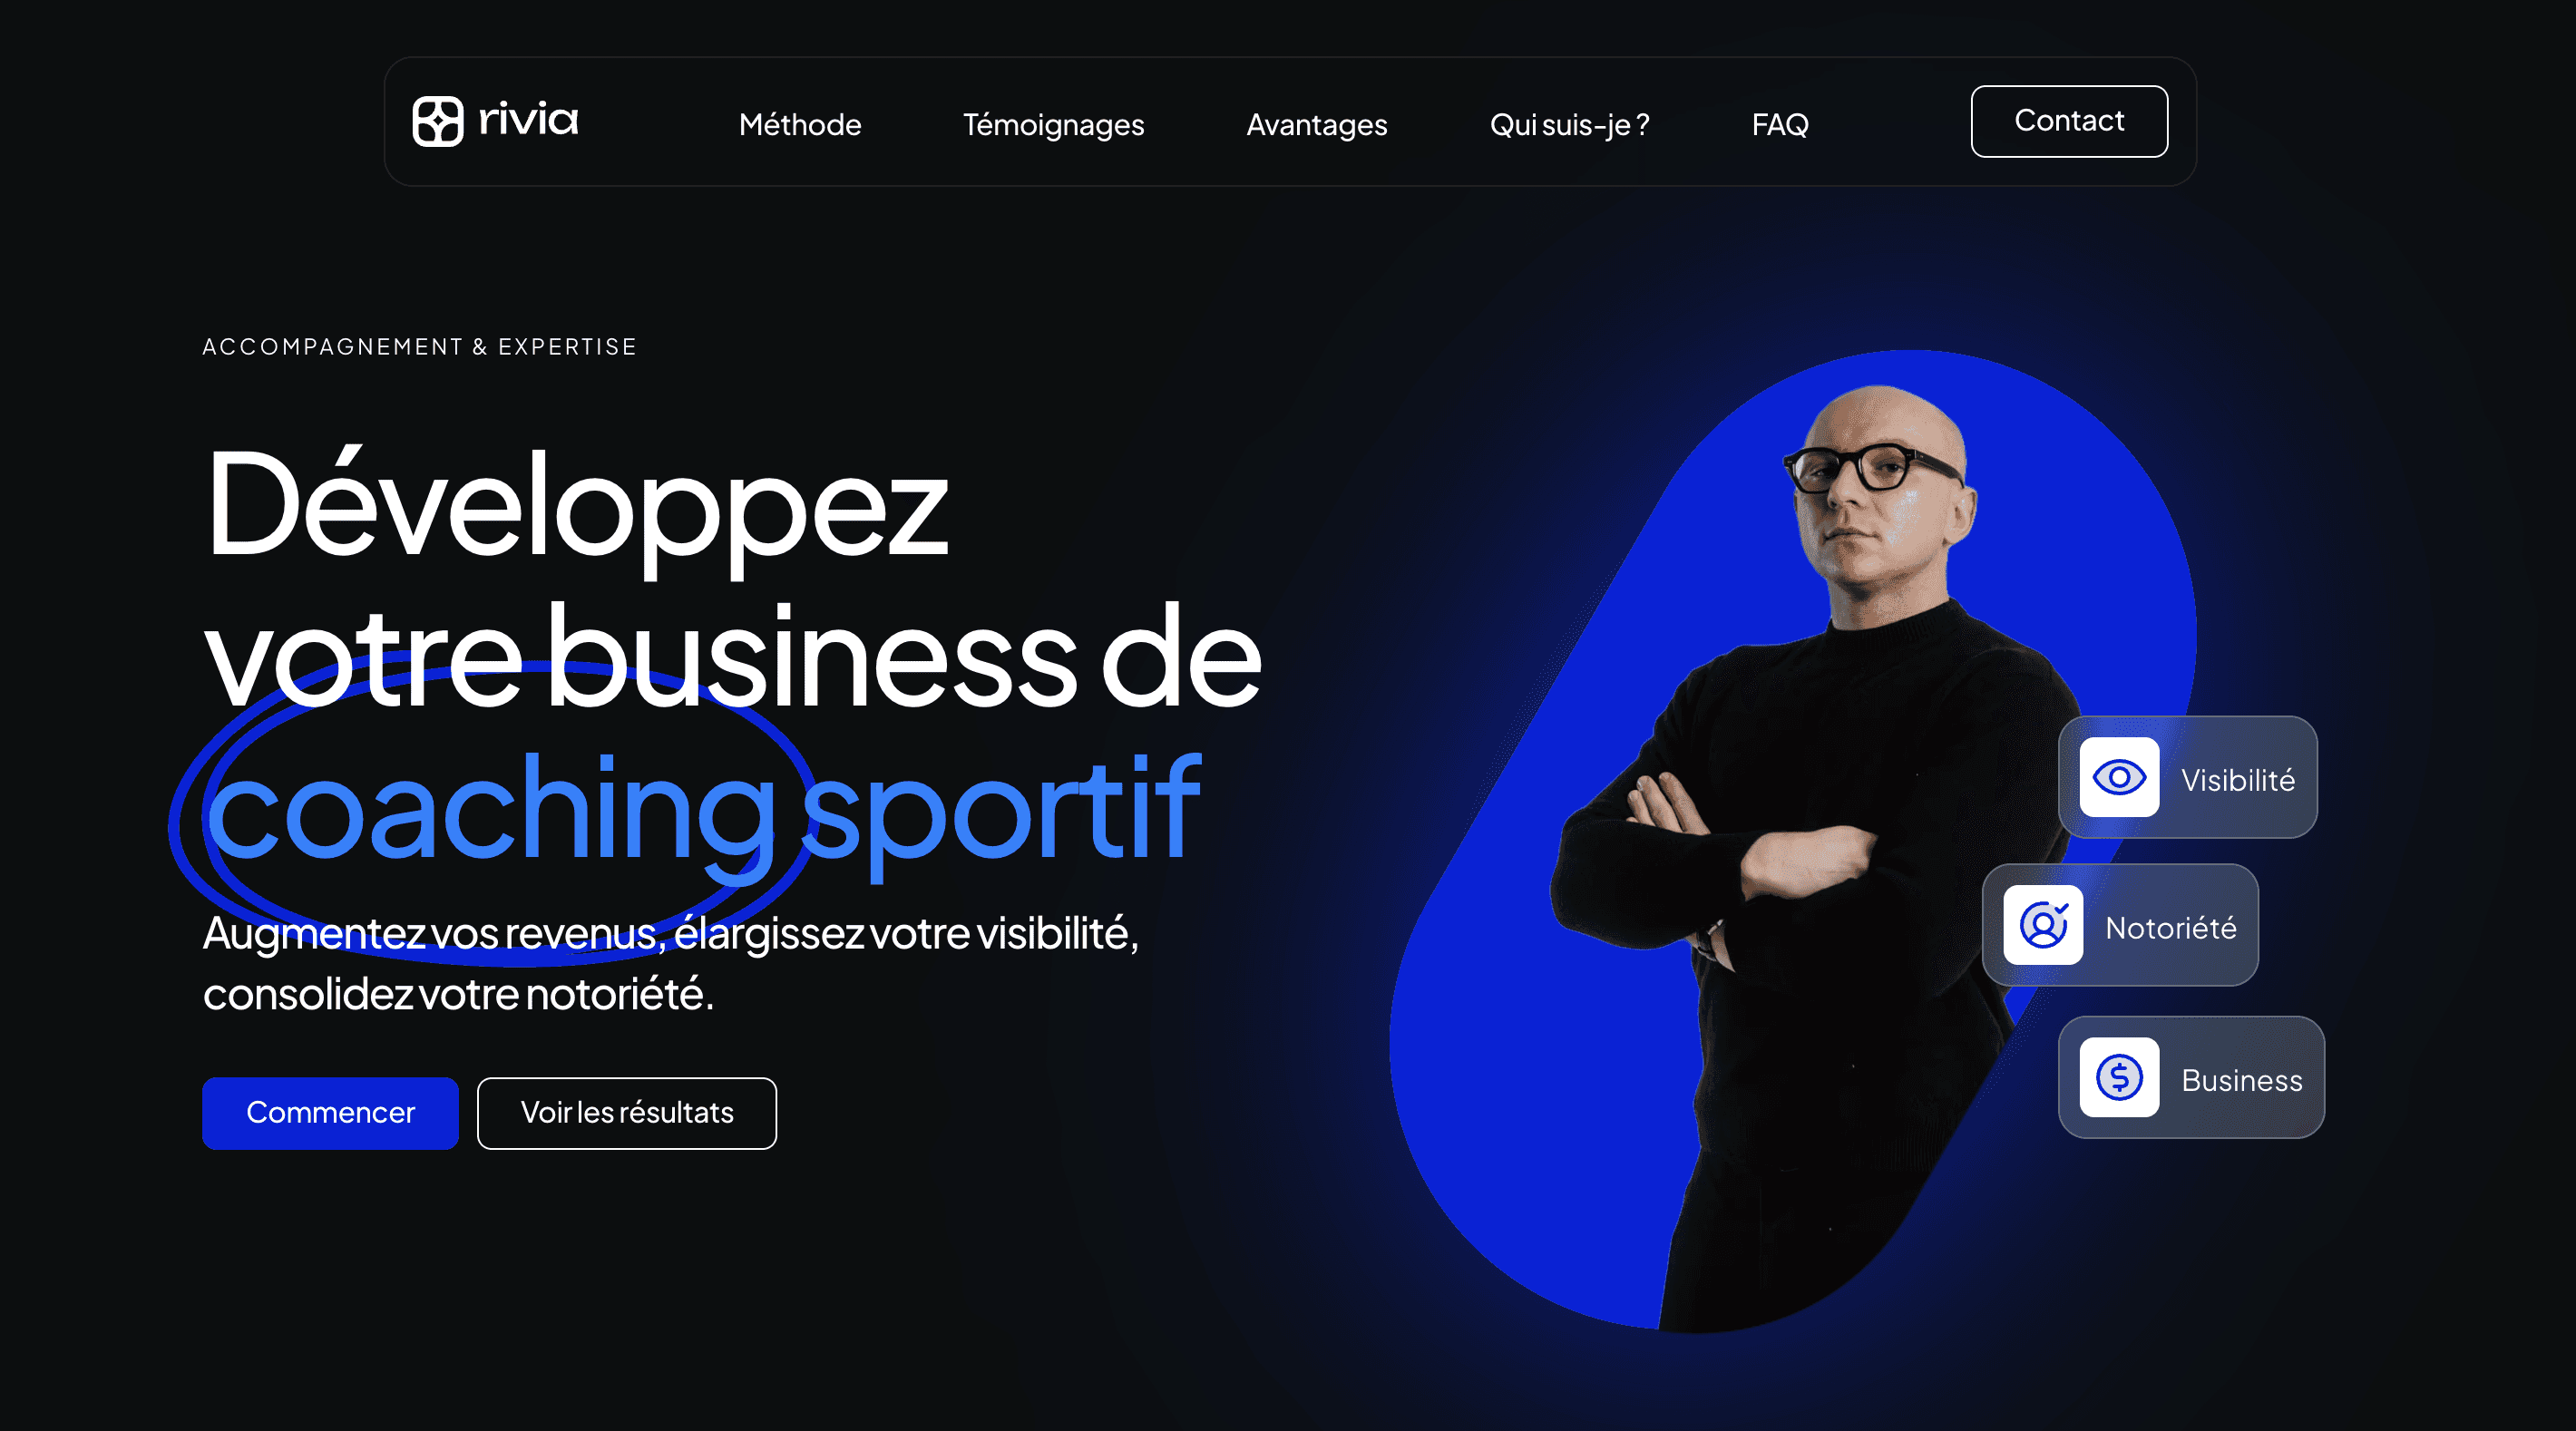Open the Méthode navigation item

click(800, 124)
